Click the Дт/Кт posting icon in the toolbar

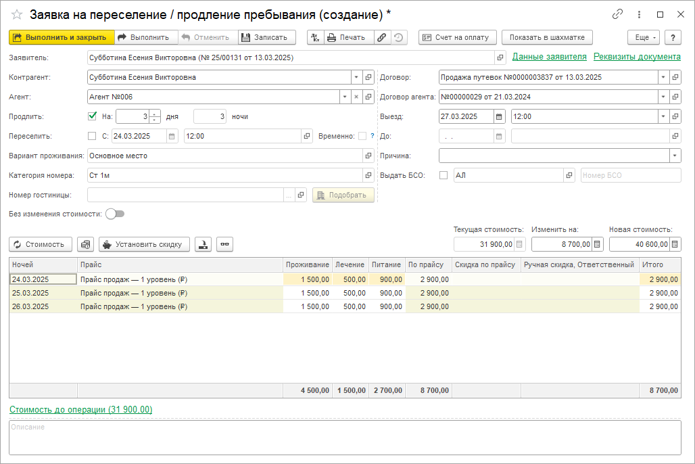coord(316,37)
